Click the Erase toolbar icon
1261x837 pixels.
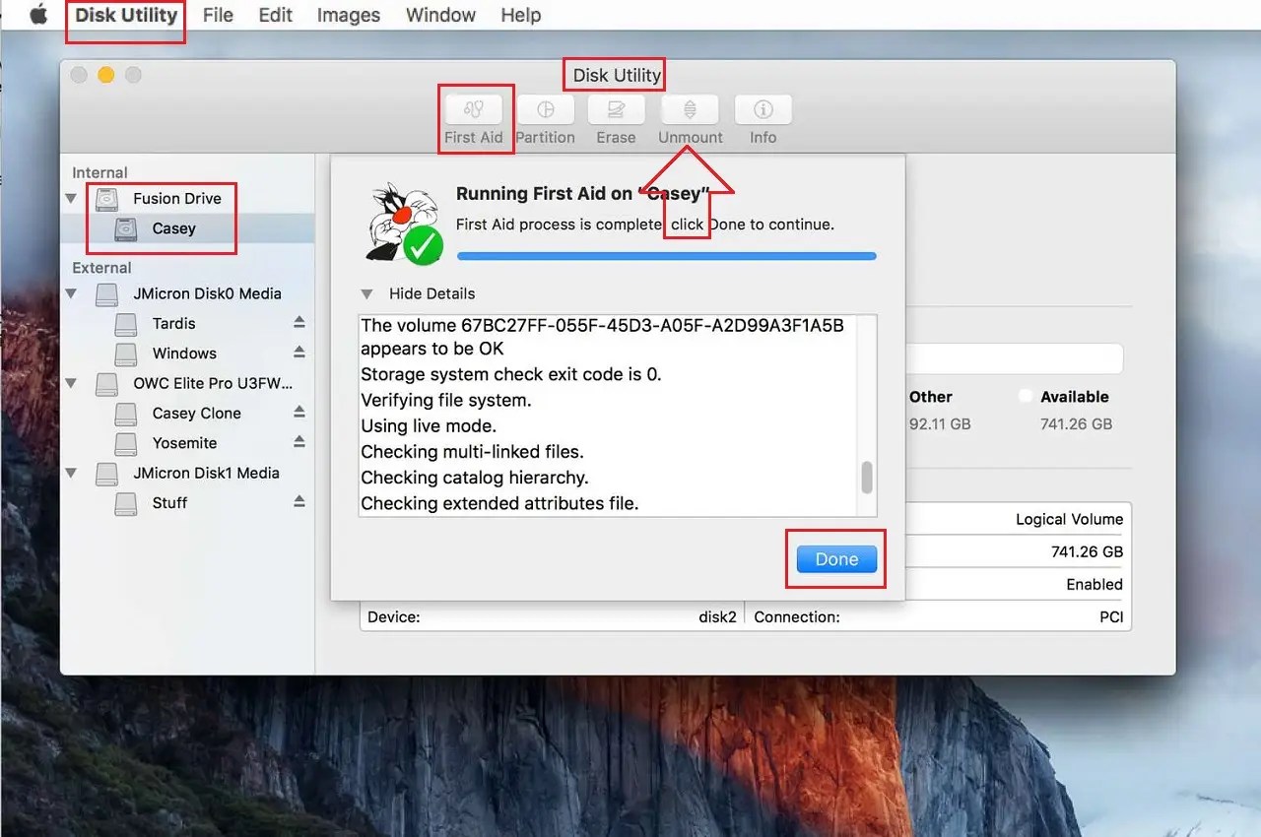(x=616, y=116)
